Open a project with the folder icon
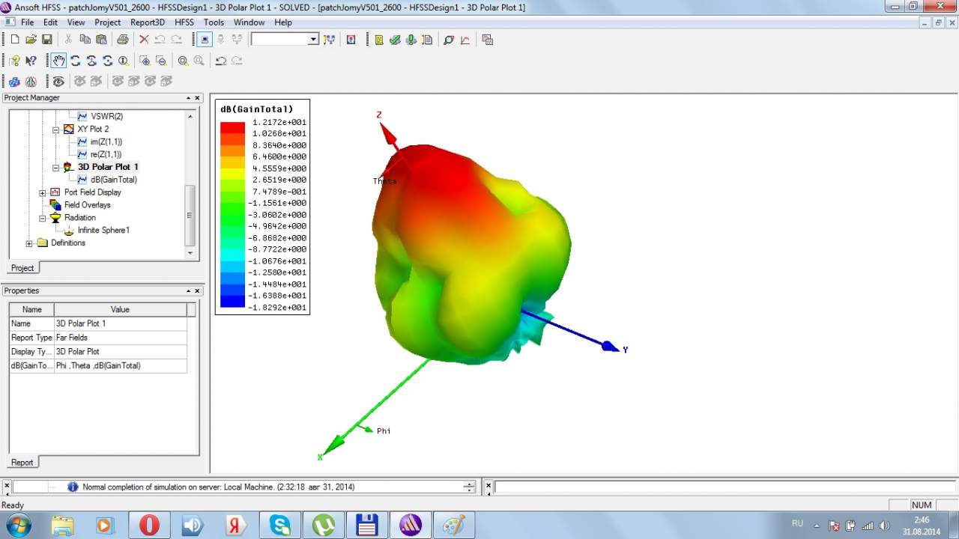This screenshot has width=959, height=539. (x=31, y=40)
